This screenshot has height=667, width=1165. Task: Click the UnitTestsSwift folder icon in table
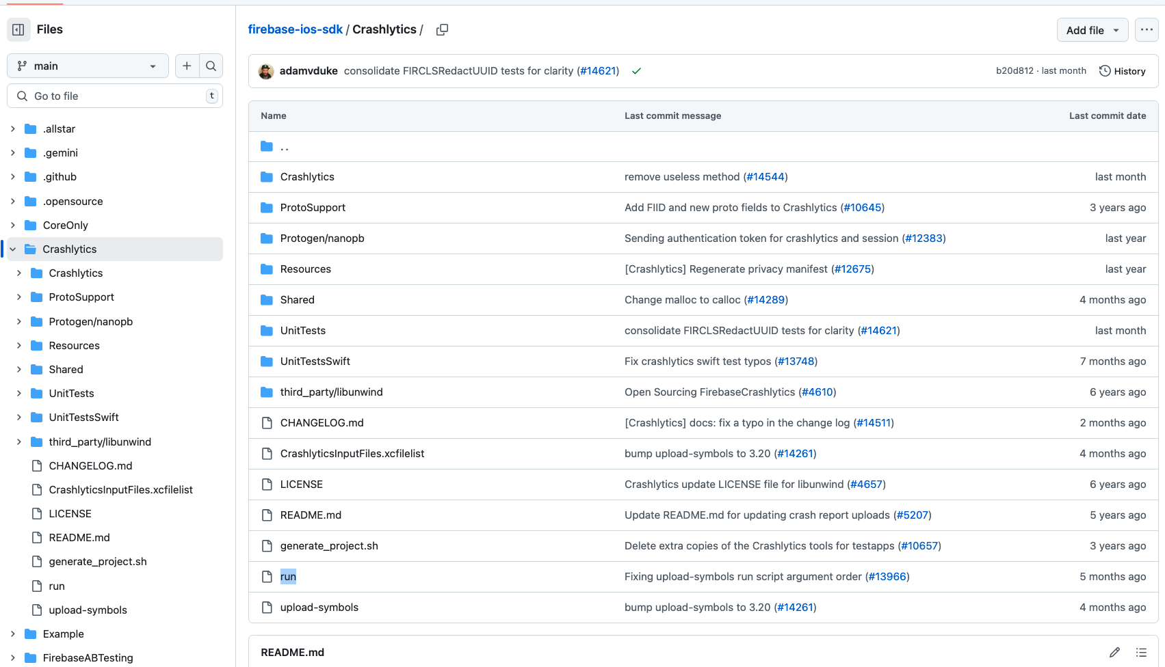click(x=267, y=362)
